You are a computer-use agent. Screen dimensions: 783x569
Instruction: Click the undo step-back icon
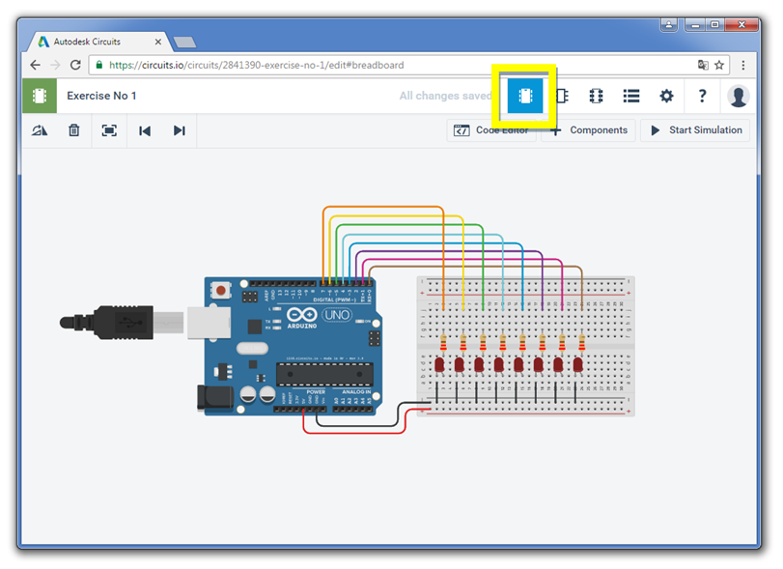(x=145, y=130)
